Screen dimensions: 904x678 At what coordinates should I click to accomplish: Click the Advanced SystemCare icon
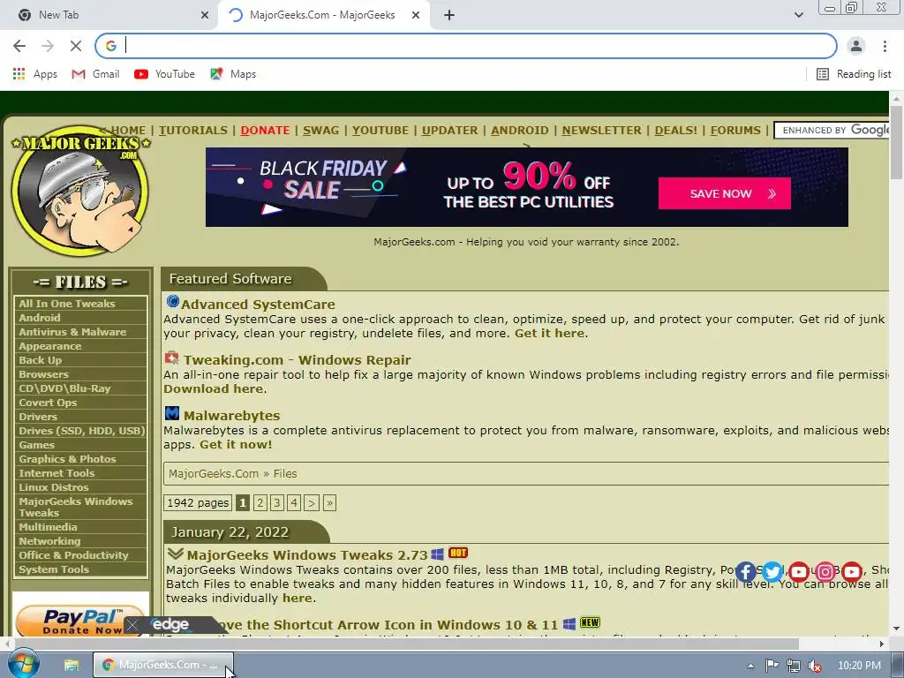tap(172, 302)
